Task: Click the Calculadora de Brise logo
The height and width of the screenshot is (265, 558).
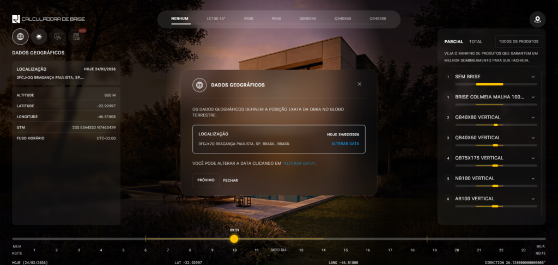Action: [x=48, y=19]
